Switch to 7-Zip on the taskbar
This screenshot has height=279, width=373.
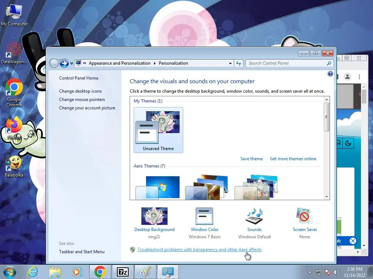click(123, 272)
